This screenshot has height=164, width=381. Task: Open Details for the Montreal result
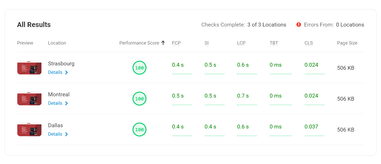(55, 103)
